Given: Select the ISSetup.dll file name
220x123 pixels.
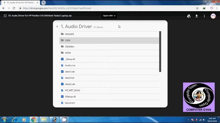Looking at the screenshot, I should (70, 97).
